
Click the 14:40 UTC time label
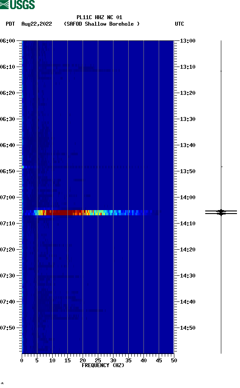pyautogui.click(x=187, y=301)
